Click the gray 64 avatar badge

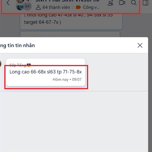pos(27,6)
